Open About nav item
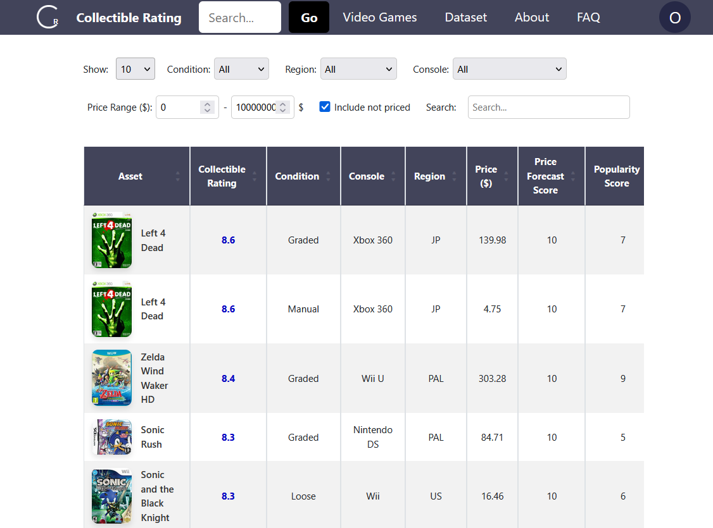 point(531,17)
